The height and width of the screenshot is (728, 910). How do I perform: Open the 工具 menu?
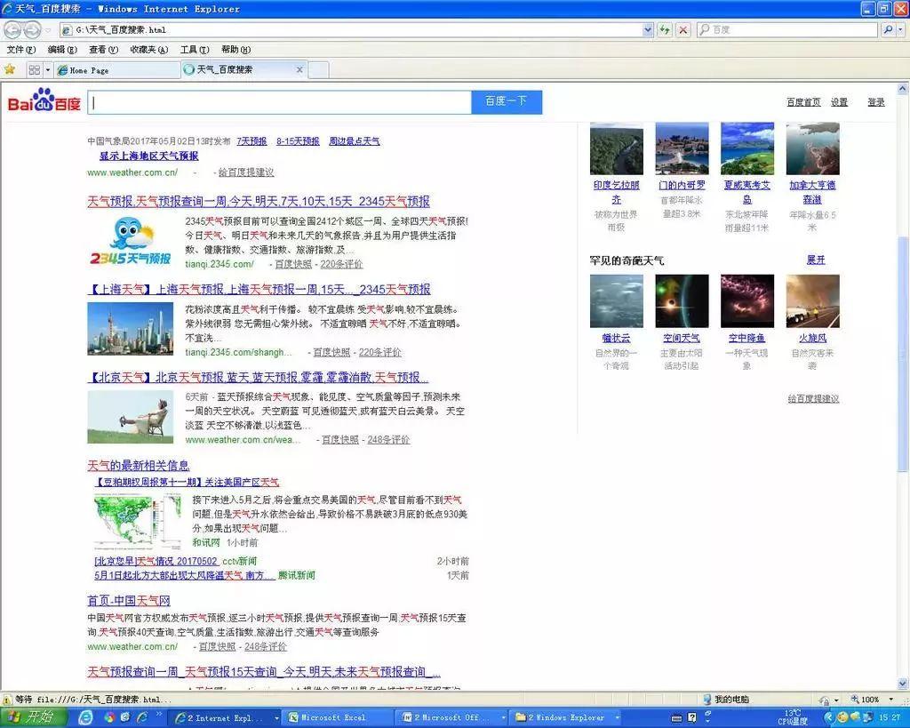195,50
